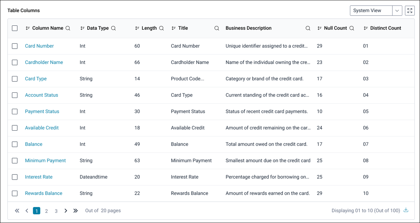This screenshot has height=223, width=420.
Task: Download the table data
Action: pos(406,210)
